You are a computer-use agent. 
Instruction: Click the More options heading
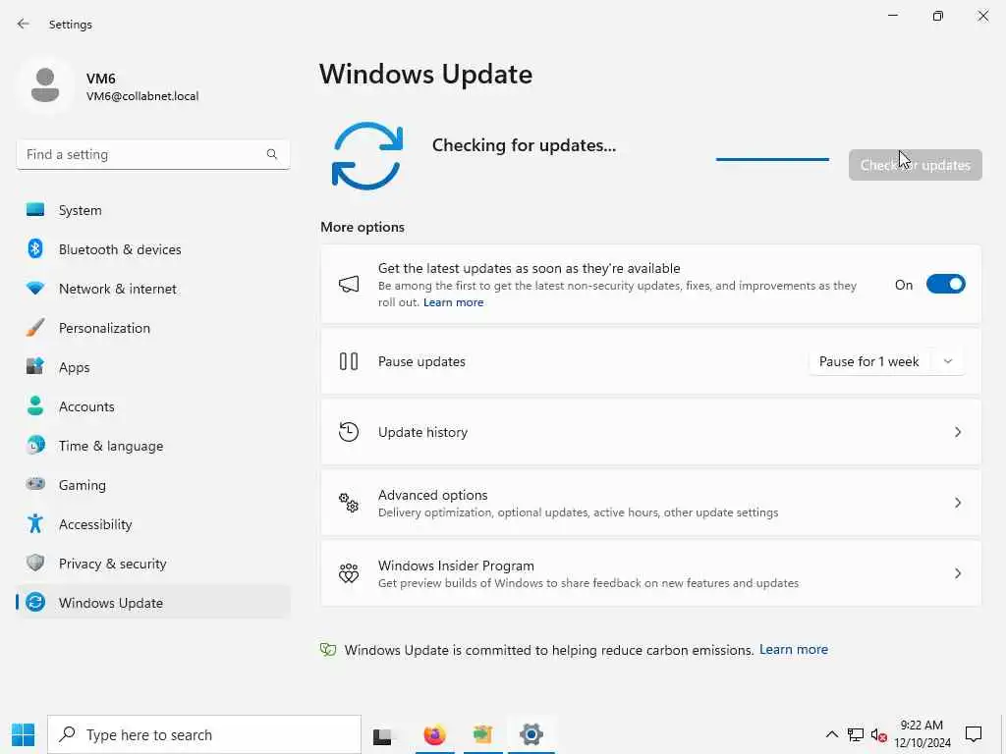point(363,227)
